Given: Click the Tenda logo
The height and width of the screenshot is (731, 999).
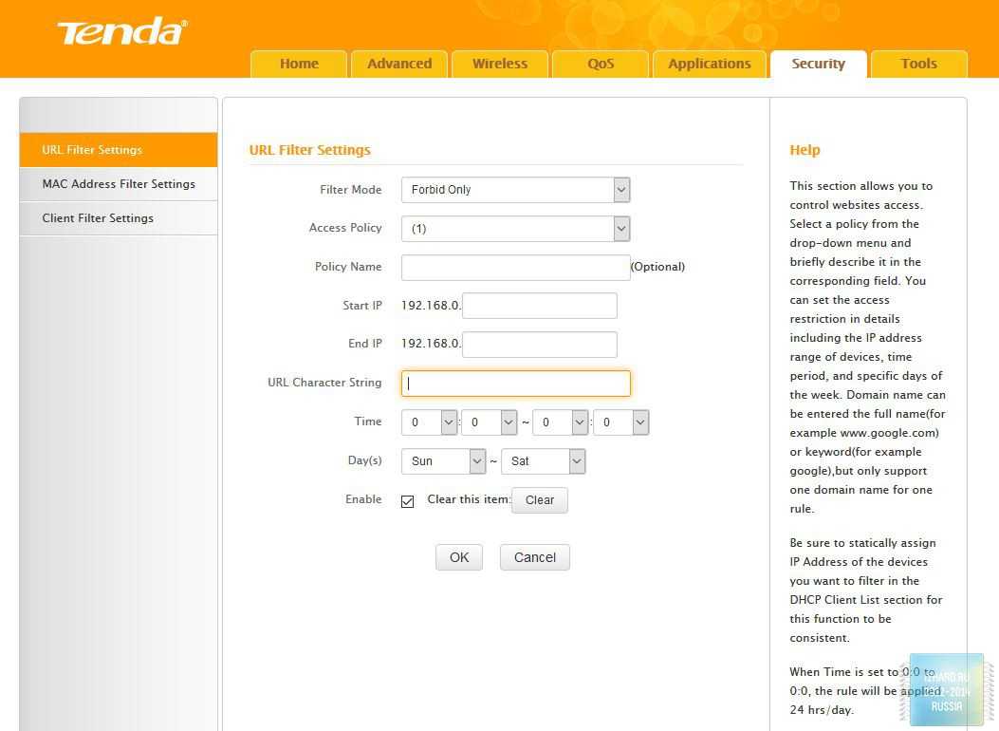Looking at the screenshot, I should click(121, 32).
